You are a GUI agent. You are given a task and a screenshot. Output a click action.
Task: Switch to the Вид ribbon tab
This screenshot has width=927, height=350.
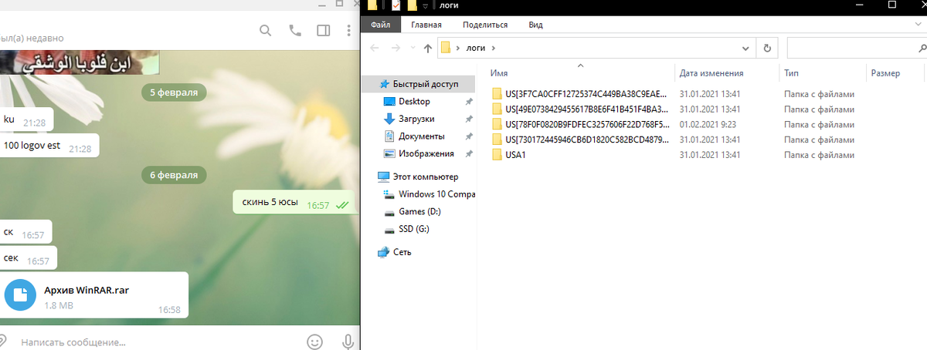point(535,25)
